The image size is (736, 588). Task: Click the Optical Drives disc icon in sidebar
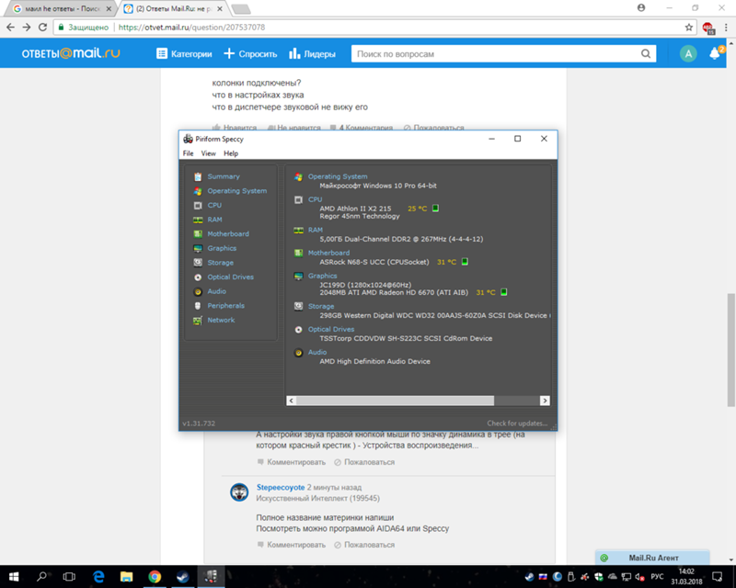[198, 277]
